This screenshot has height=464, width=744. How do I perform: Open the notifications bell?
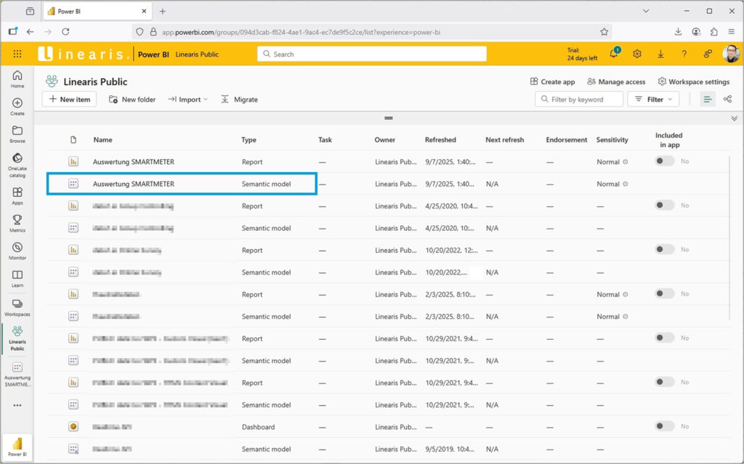tap(614, 54)
